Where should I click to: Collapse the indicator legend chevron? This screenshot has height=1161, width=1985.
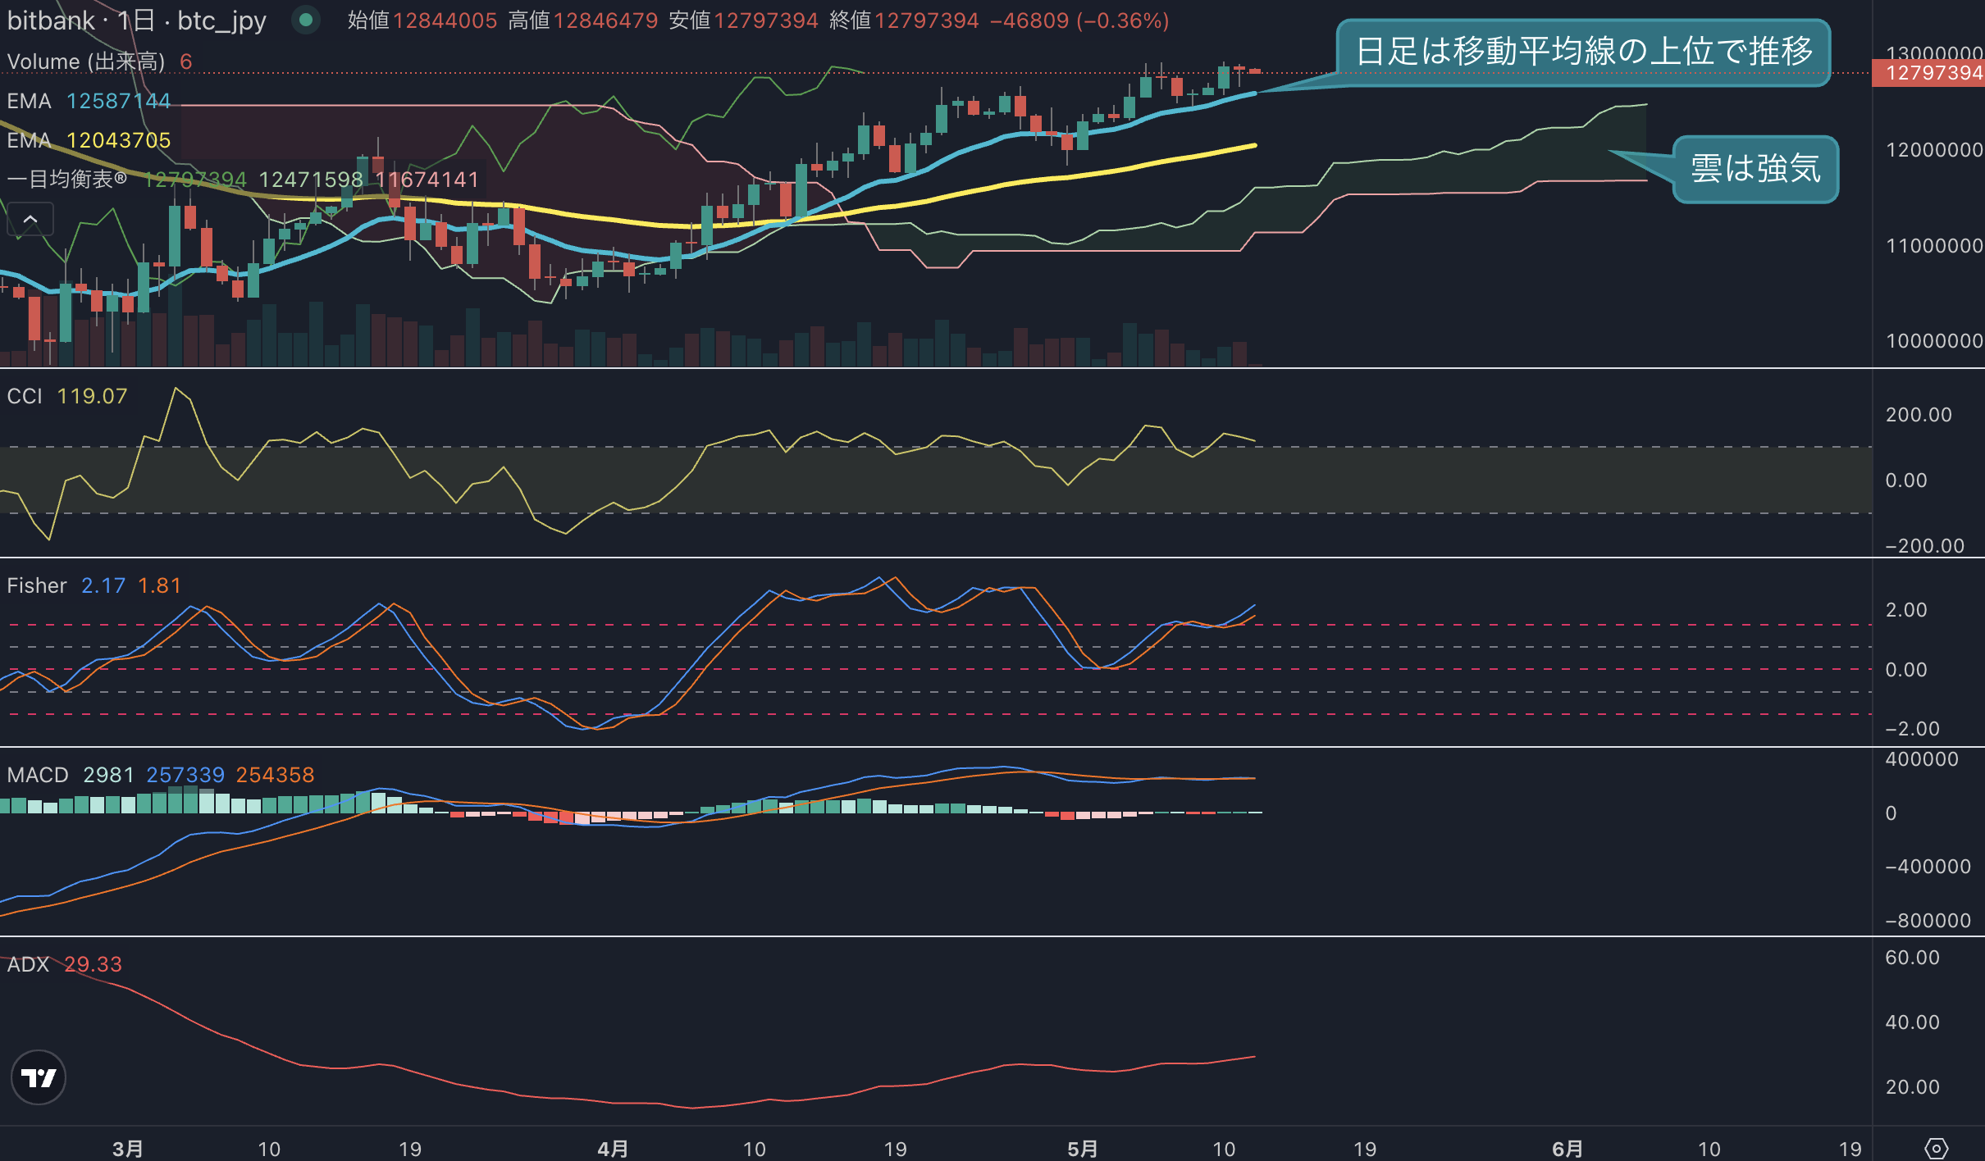(x=30, y=219)
